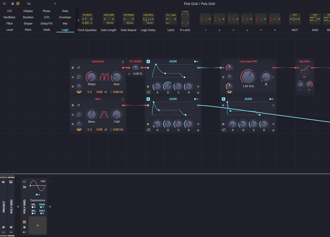Toggle bipolar ± on the Sawtooth module

[123, 62]
